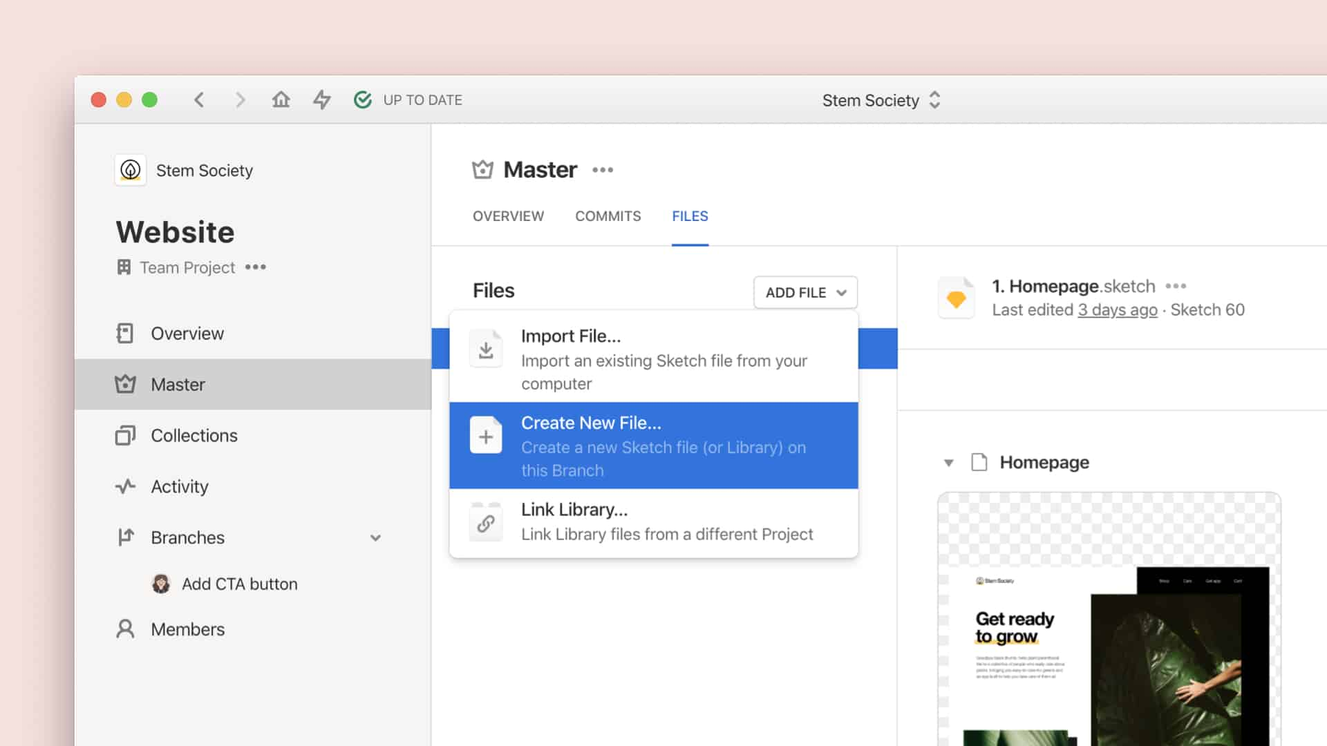This screenshot has width=1327, height=746.
Task: Click the lightning bolt activity icon
Action: pyautogui.click(x=322, y=100)
